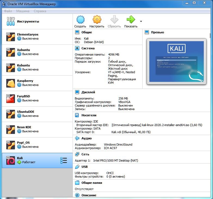Viewport: 213px width, 199px height.
Task: Click the Kali installer preview thumbnail
Action: click(177, 62)
